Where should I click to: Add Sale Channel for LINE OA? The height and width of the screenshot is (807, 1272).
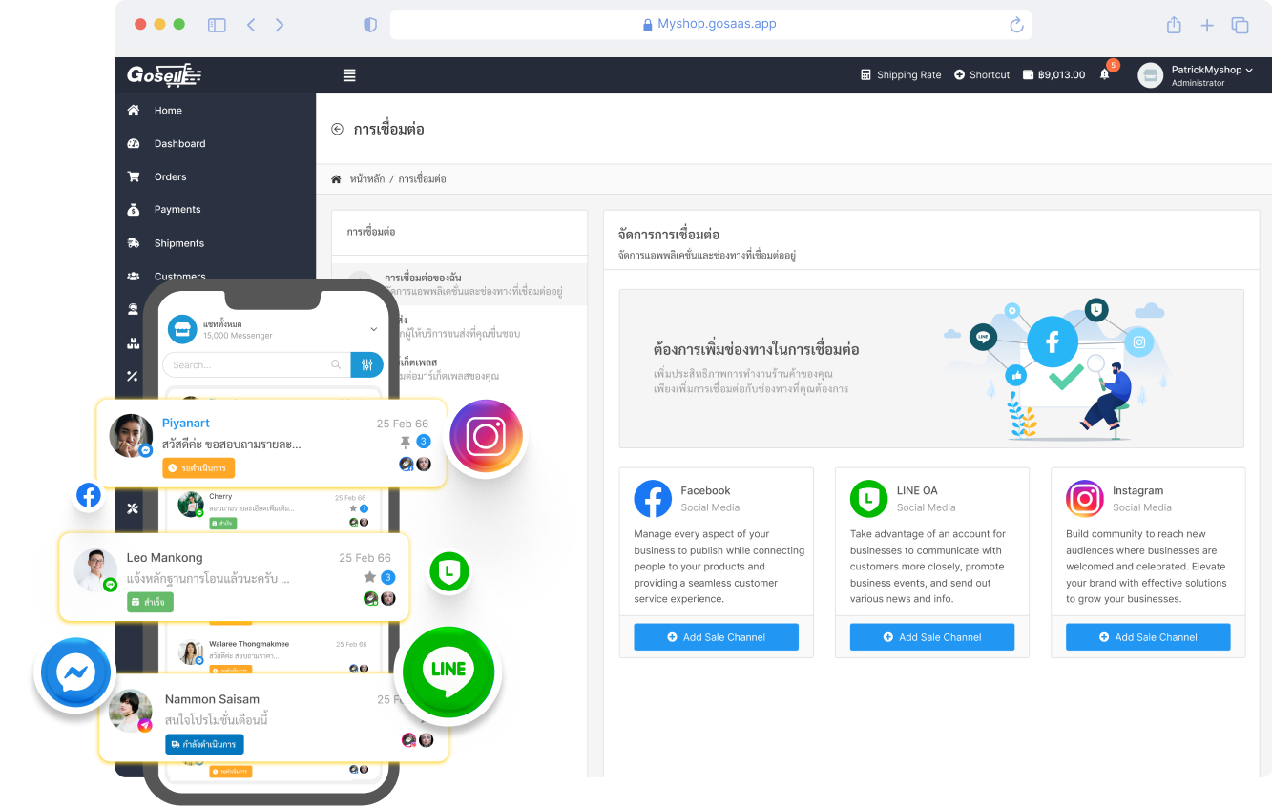pos(931,637)
